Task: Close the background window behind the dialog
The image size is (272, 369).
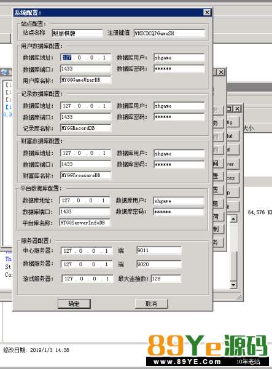Action: click(221, 72)
